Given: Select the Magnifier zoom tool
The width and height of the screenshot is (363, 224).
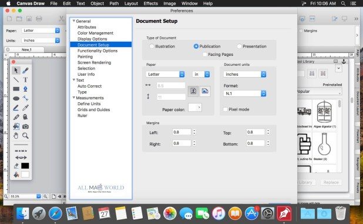Looking at the screenshot, I should [x=25, y=136].
